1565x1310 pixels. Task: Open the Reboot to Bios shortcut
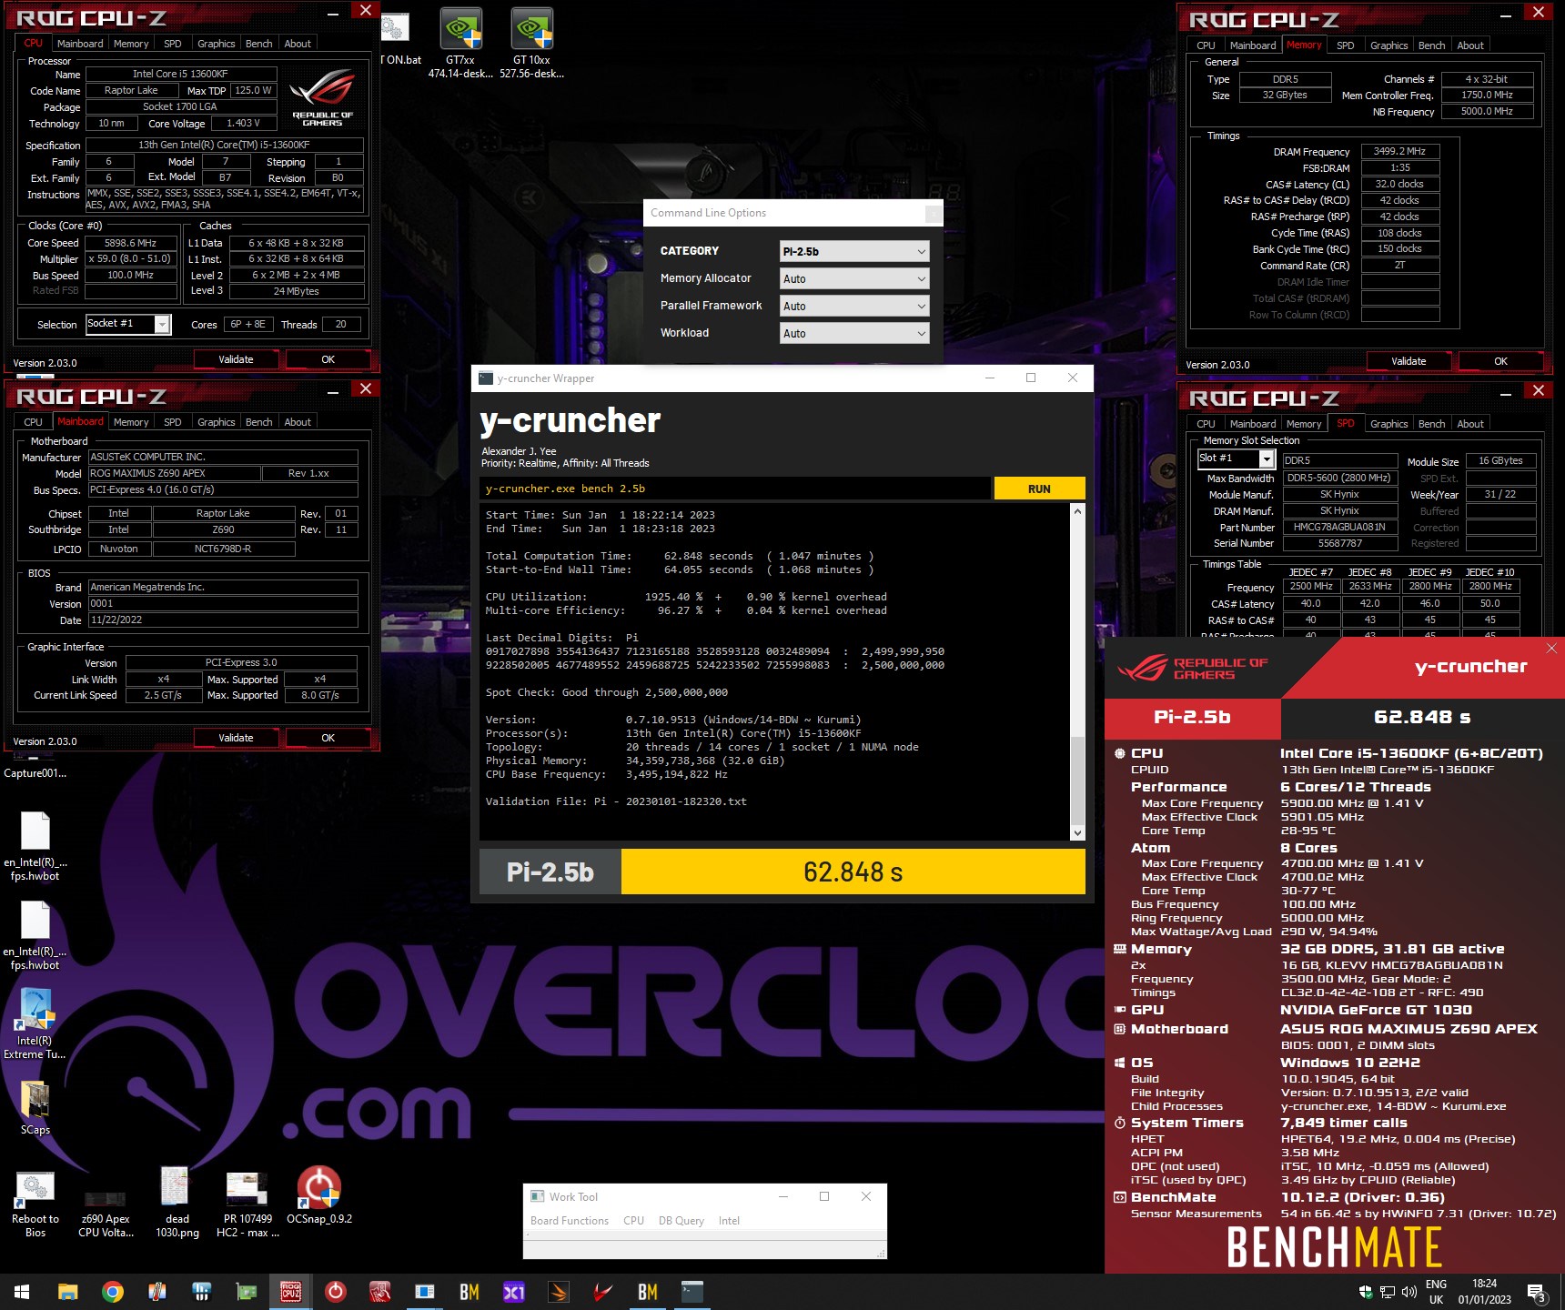(x=35, y=1204)
